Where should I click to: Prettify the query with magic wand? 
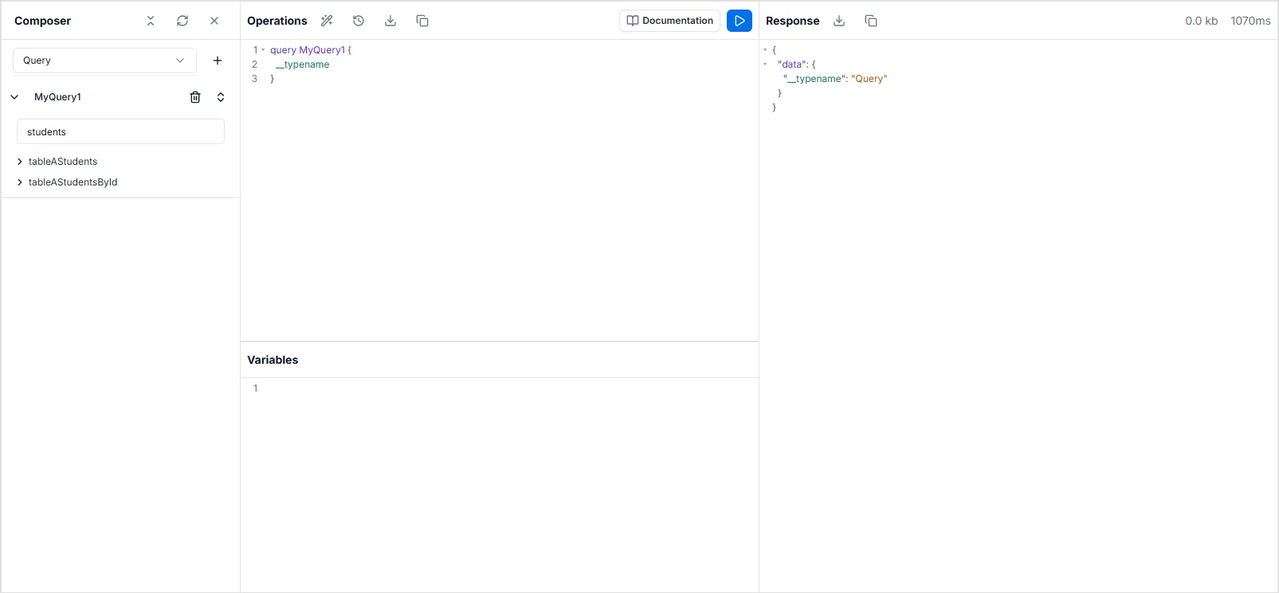(x=327, y=21)
